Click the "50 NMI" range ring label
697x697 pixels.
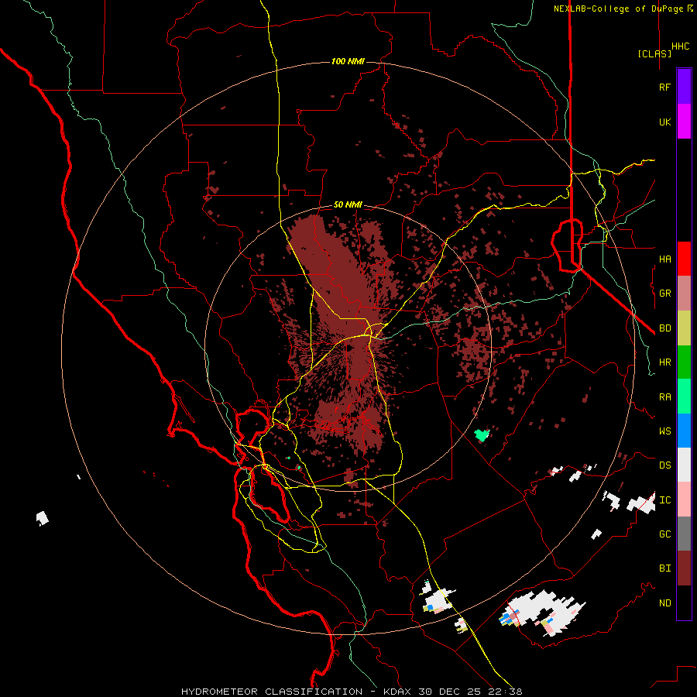click(348, 204)
